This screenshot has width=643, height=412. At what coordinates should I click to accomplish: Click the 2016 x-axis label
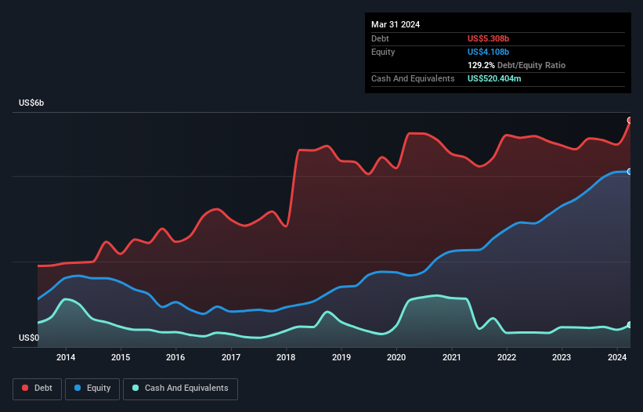[175, 357]
